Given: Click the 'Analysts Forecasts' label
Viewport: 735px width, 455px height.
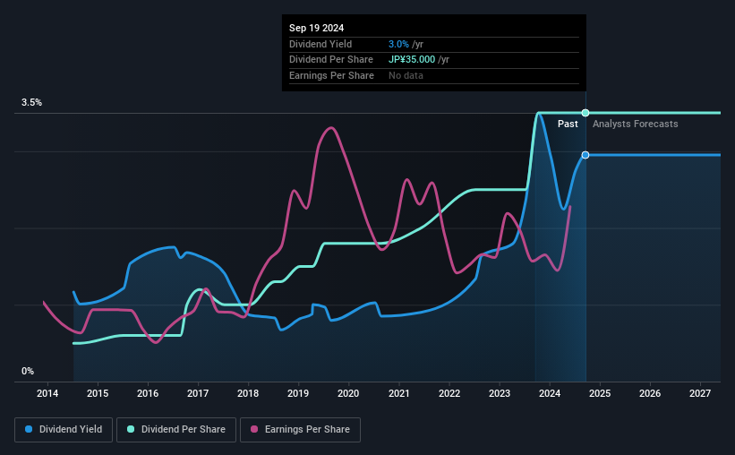Looking at the screenshot, I should pos(635,124).
